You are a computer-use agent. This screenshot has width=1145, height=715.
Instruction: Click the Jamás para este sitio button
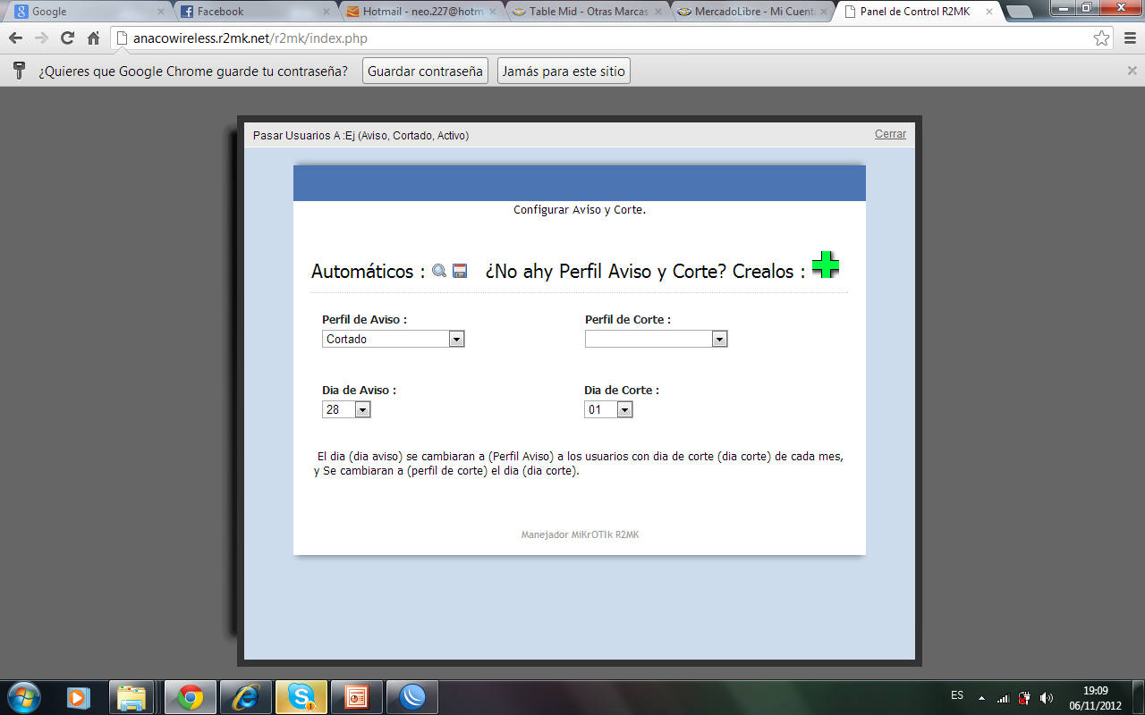tap(564, 71)
